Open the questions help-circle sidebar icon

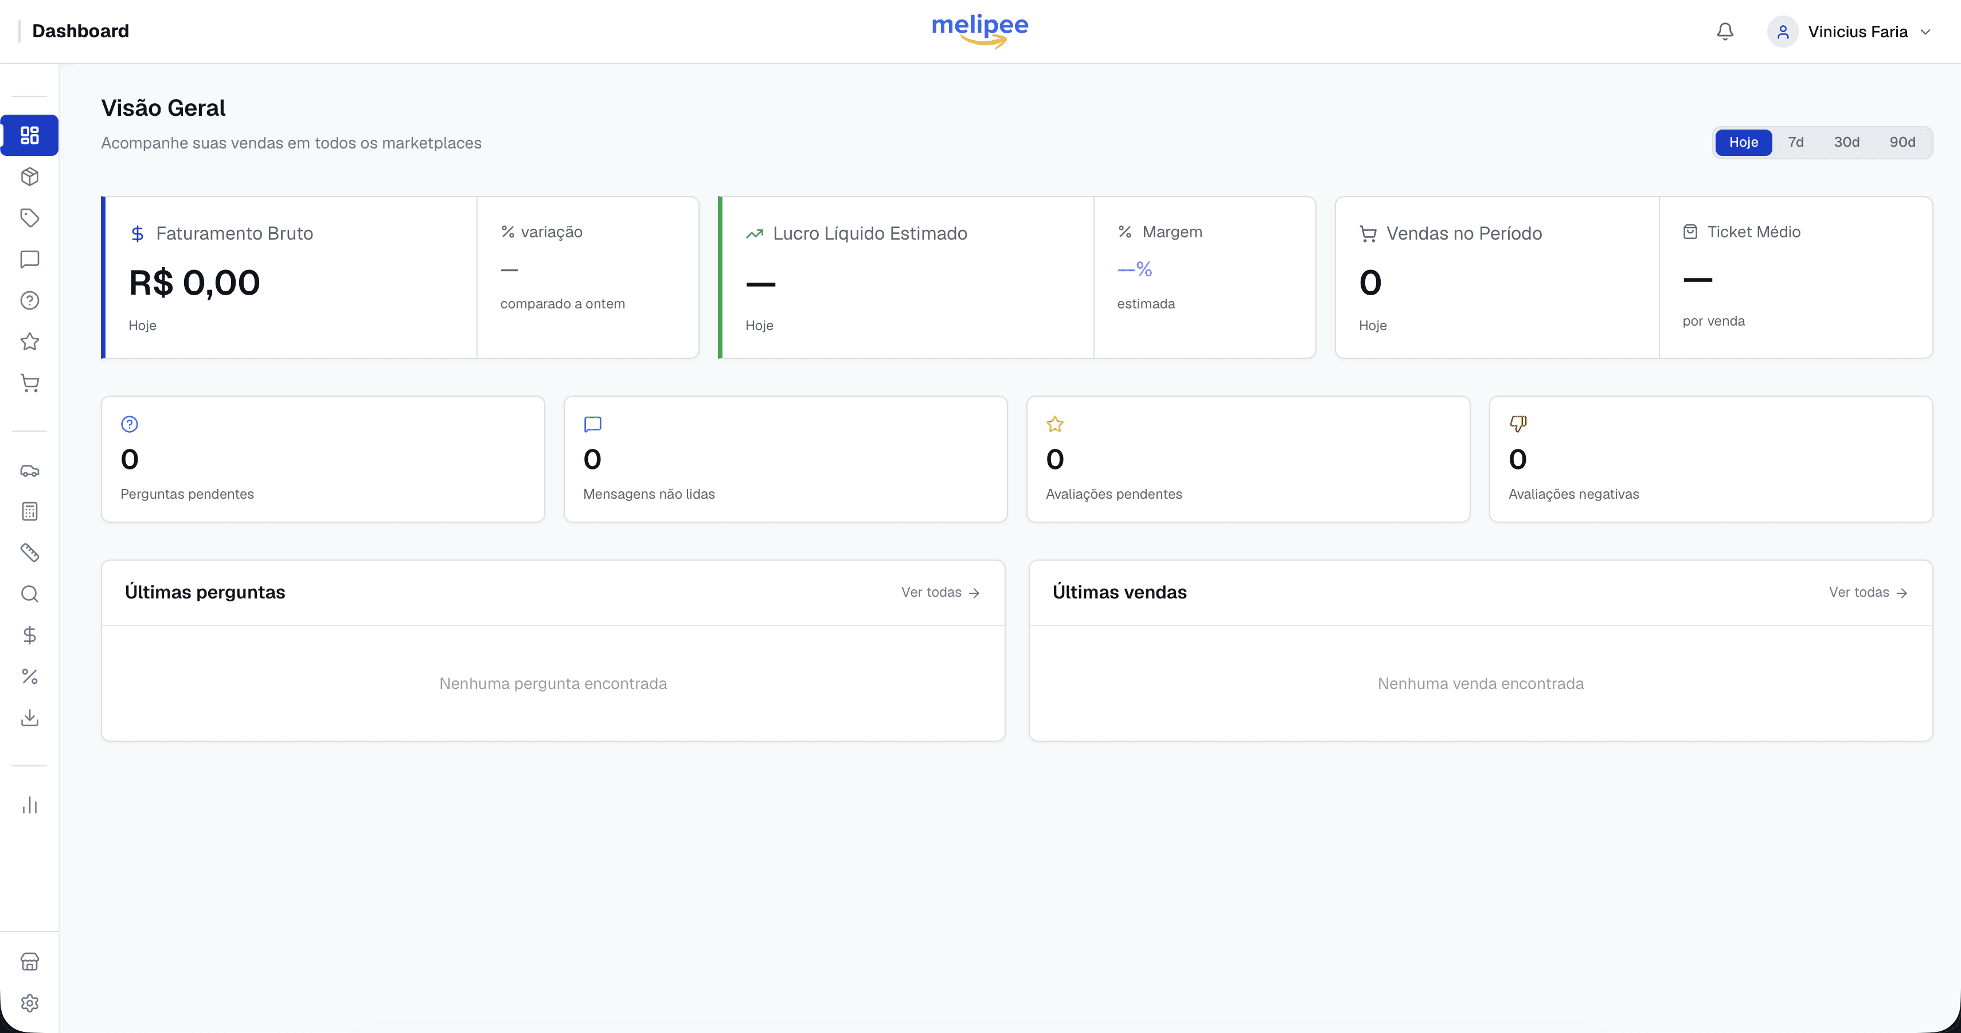tap(30, 301)
